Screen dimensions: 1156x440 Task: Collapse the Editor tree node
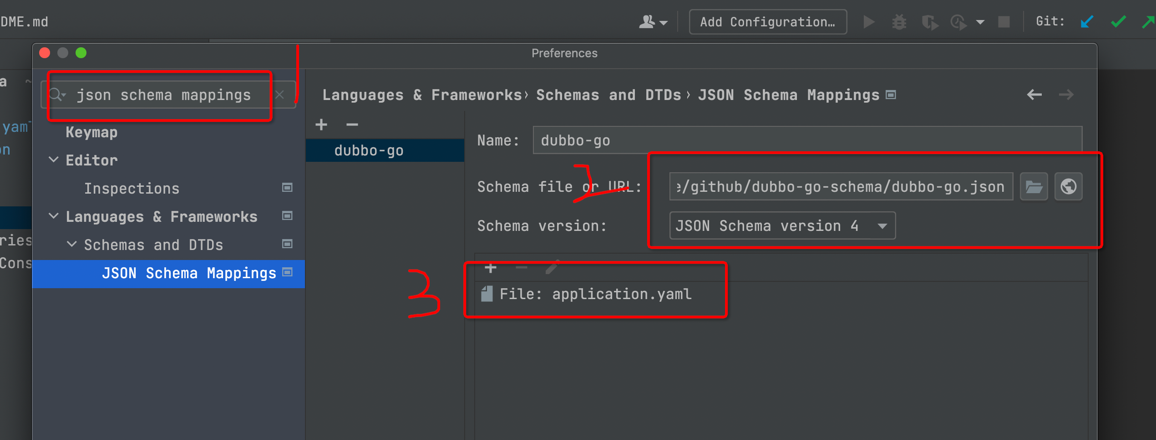coord(54,160)
